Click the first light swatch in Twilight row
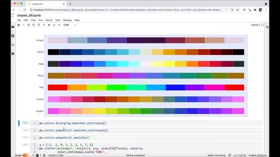Viewport: 280px width, 157px height. (58, 40)
